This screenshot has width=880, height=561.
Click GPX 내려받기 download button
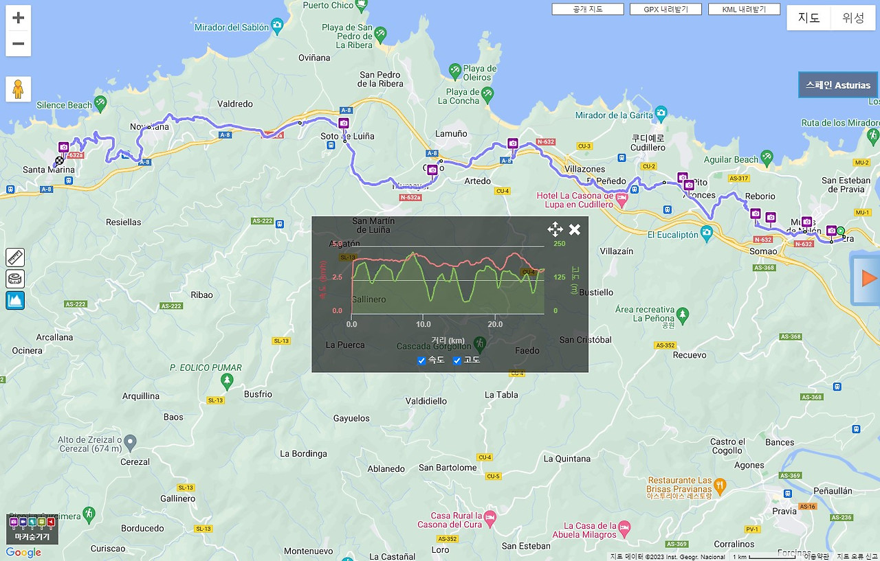[665, 10]
